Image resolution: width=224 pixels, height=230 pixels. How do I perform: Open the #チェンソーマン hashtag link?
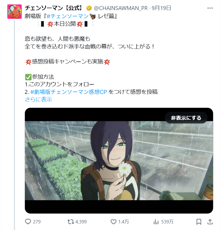tap(67, 16)
